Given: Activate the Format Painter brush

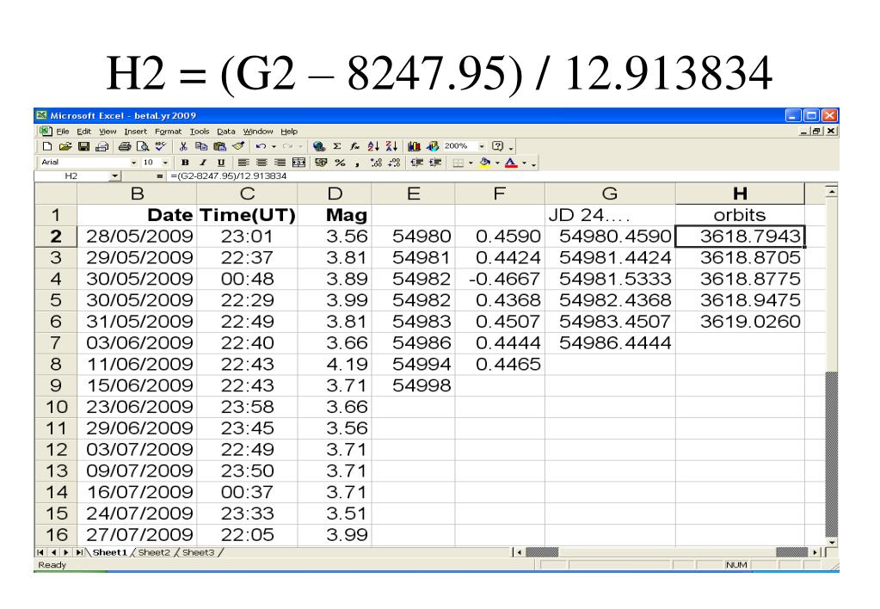Looking at the screenshot, I should click(x=238, y=146).
